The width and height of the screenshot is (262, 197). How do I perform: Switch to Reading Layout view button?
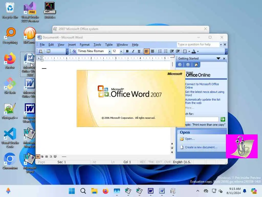(55, 157)
